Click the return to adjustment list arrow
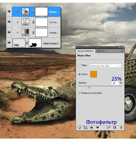The width and height of the screenshot is (136, 141). click(79, 127)
